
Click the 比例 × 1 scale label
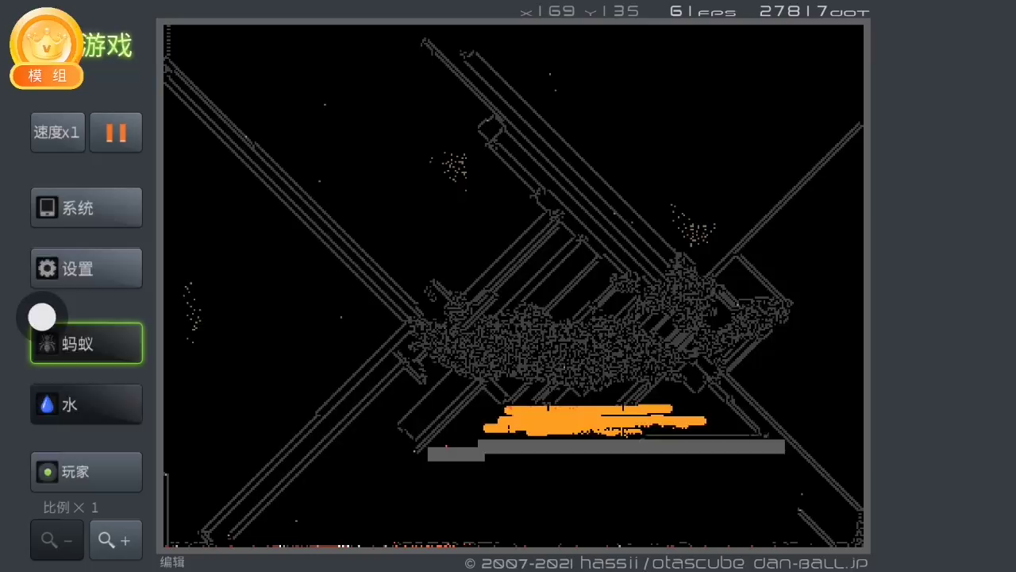coord(71,508)
